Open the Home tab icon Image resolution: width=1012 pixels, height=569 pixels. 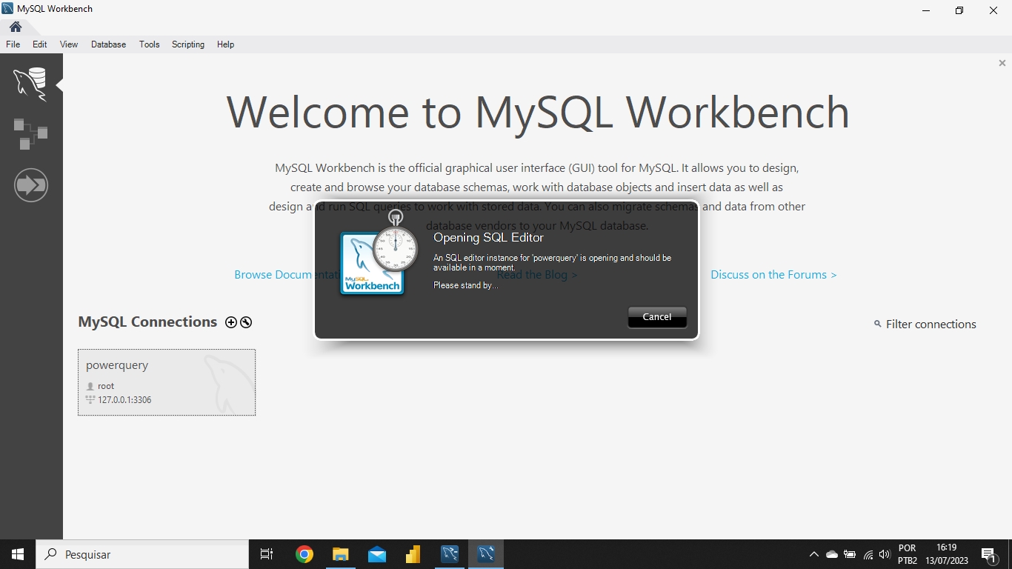click(x=15, y=27)
